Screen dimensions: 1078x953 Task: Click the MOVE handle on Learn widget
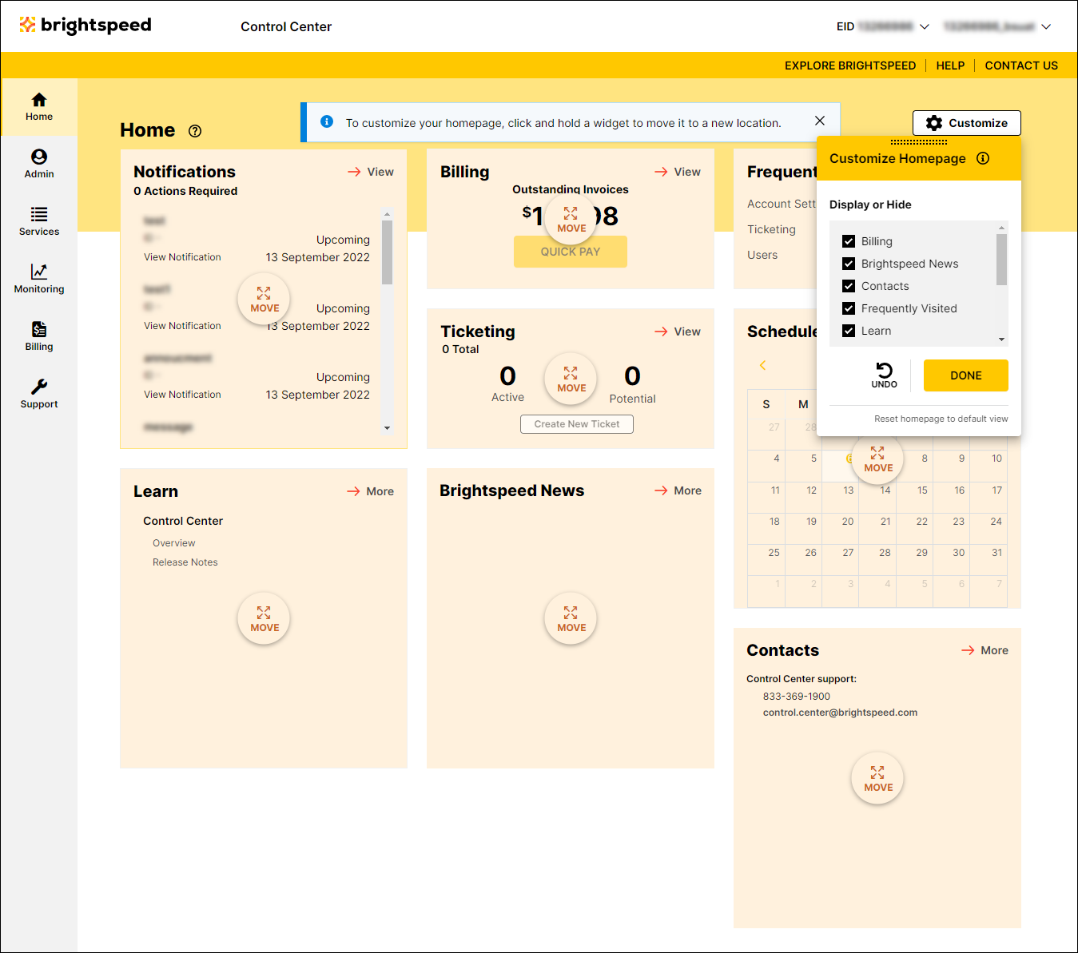tap(264, 618)
